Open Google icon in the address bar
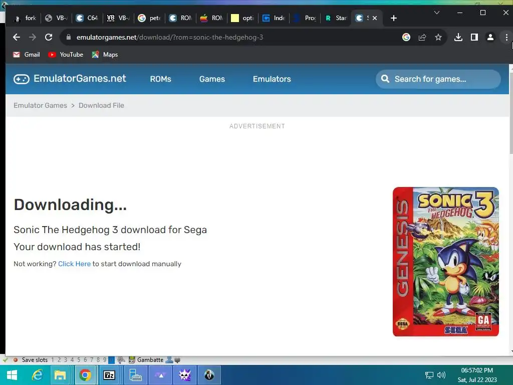 (406, 37)
